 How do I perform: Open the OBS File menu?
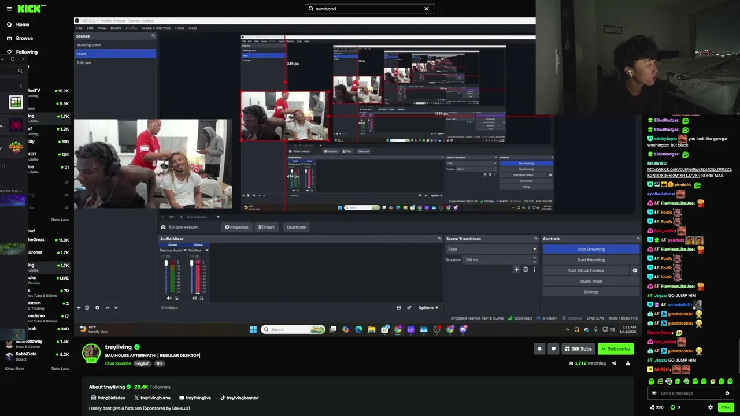click(x=79, y=28)
